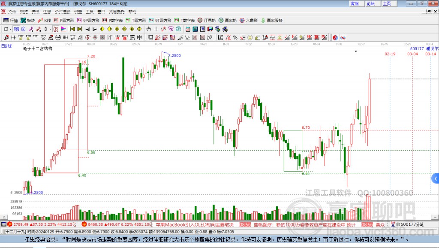Viewport: 439px width, 248px height.
Task: Open the 浏览 menu
Action: 24,12
